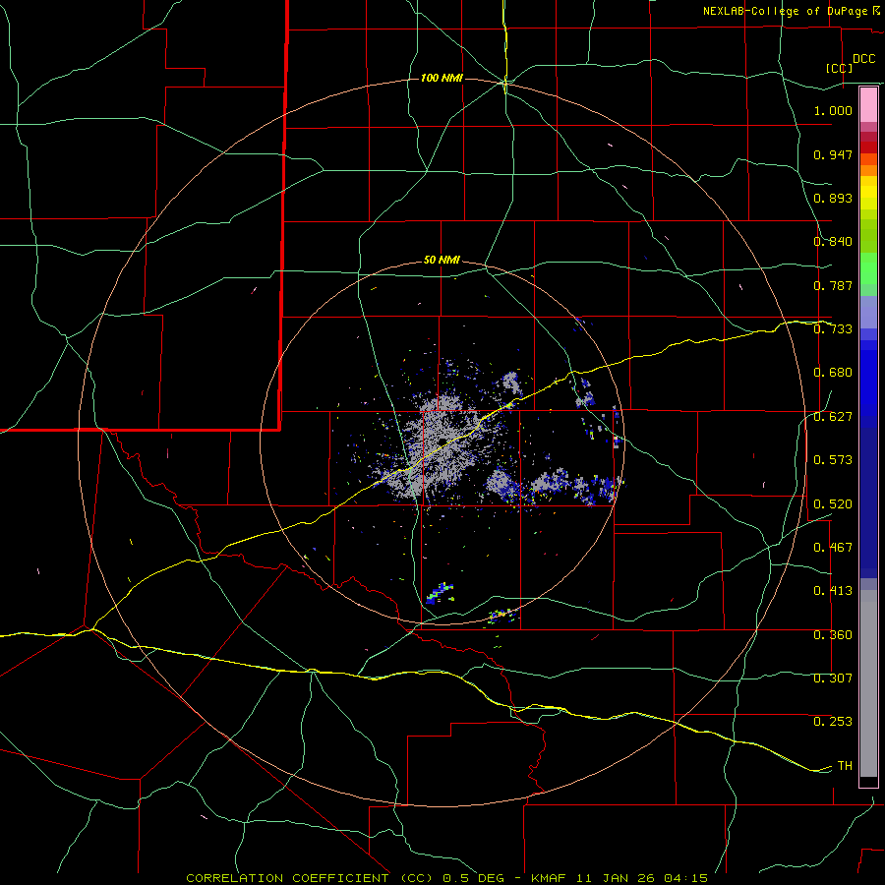Click the TH threshold label
Image resolution: width=885 pixels, height=885 pixels.
[845, 766]
